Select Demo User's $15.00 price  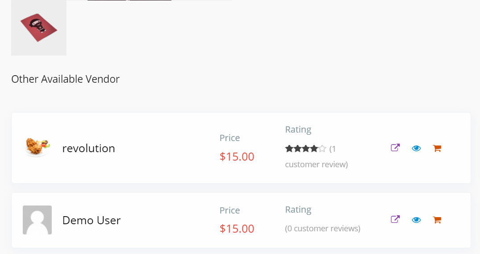(237, 229)
